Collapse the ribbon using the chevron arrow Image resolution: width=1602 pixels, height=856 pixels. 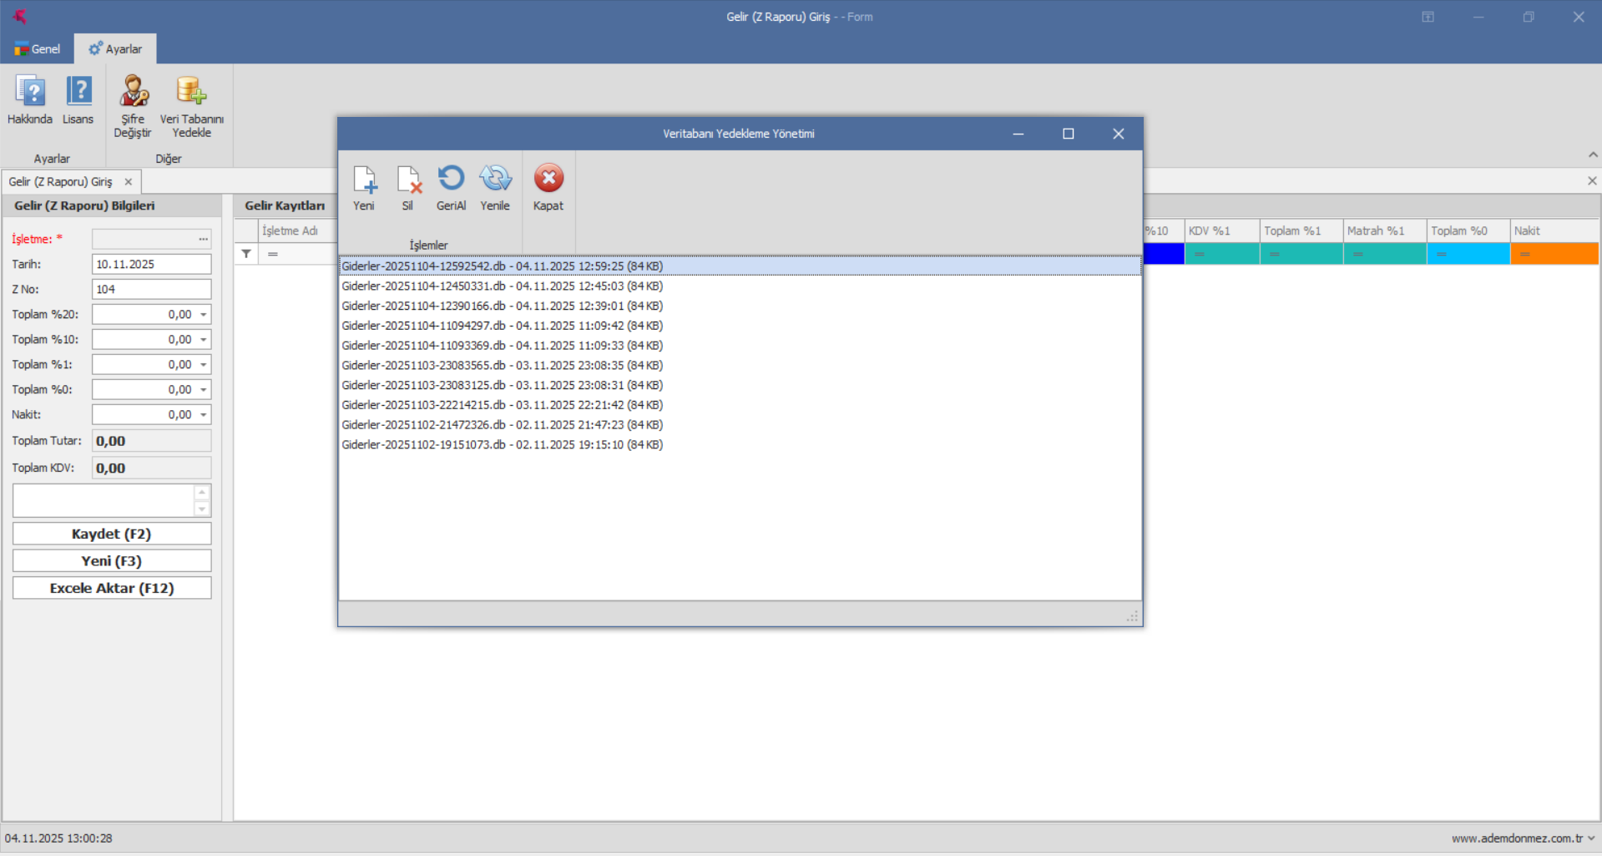1593,154
